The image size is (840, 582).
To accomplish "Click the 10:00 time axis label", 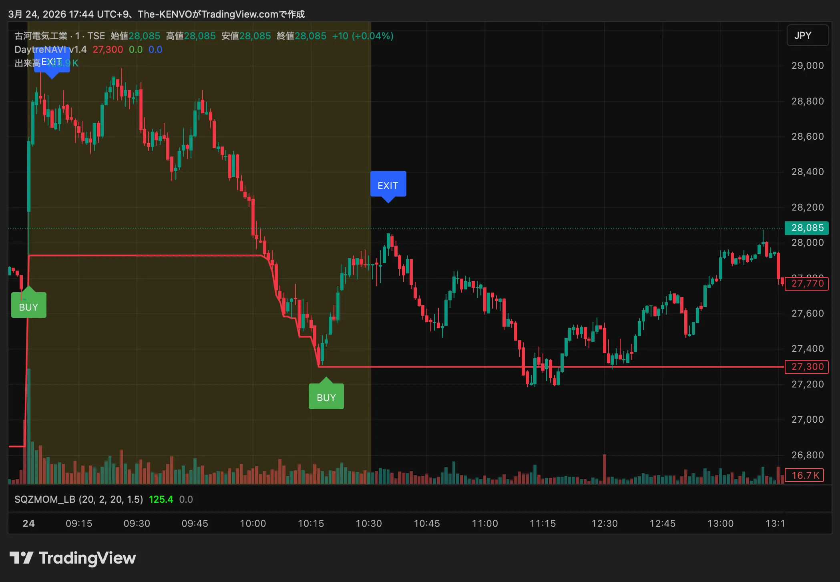I will (x=253, y=523).
